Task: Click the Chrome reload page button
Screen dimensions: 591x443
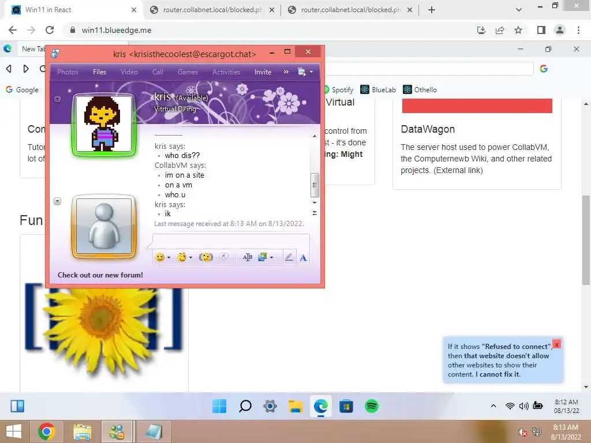Action: pyautogui.click(x=50, y=30)
